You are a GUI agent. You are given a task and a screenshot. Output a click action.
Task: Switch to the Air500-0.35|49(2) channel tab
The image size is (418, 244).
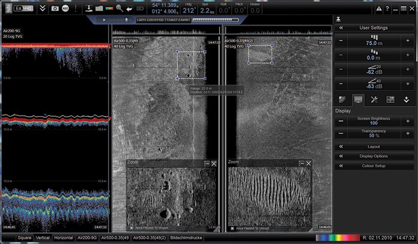point(149,237)
